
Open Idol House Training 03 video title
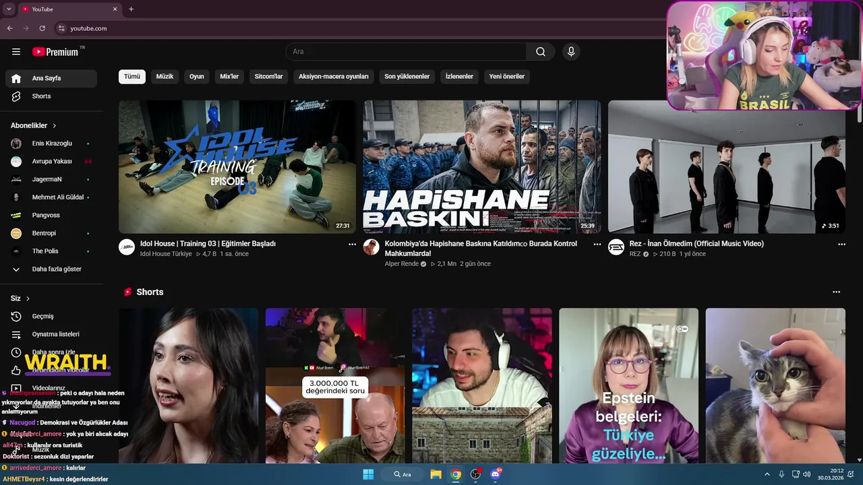pyautogui.click(x=208, y=244)
